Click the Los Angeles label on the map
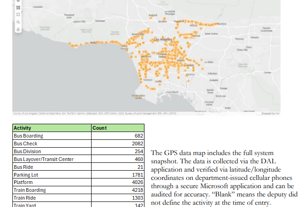The height and width of the screenshot is (207, 300). click(x=165, y=40)
